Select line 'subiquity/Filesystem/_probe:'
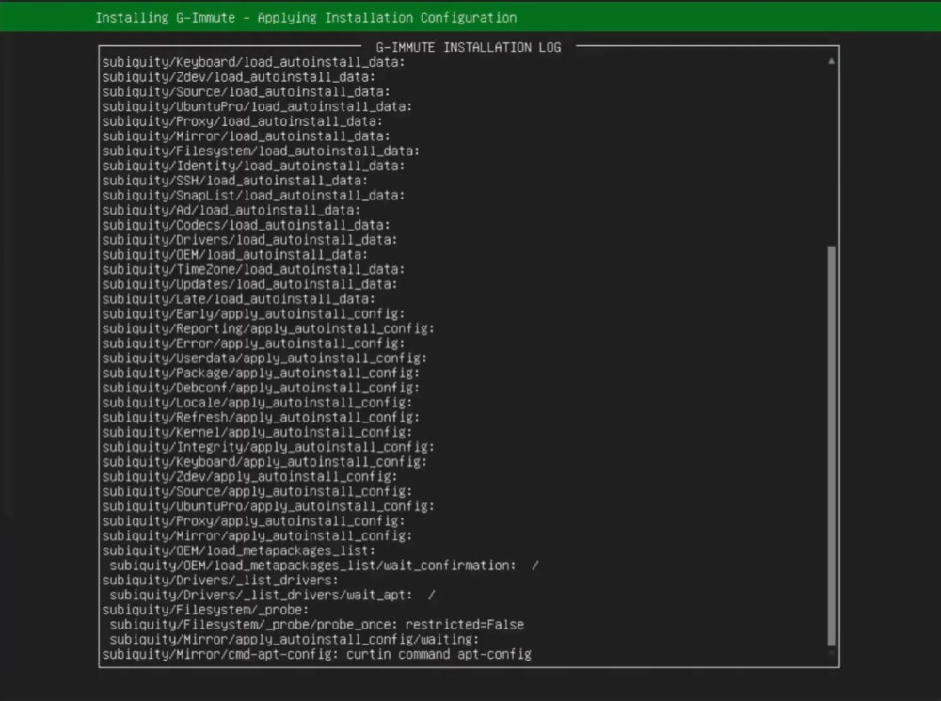 205,611
